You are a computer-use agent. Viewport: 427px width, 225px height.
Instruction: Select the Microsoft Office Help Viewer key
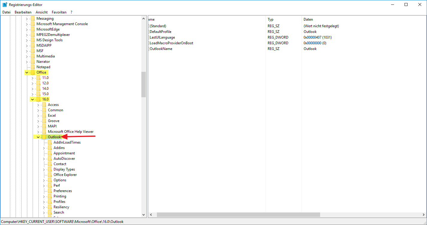[x=71, y=132]
